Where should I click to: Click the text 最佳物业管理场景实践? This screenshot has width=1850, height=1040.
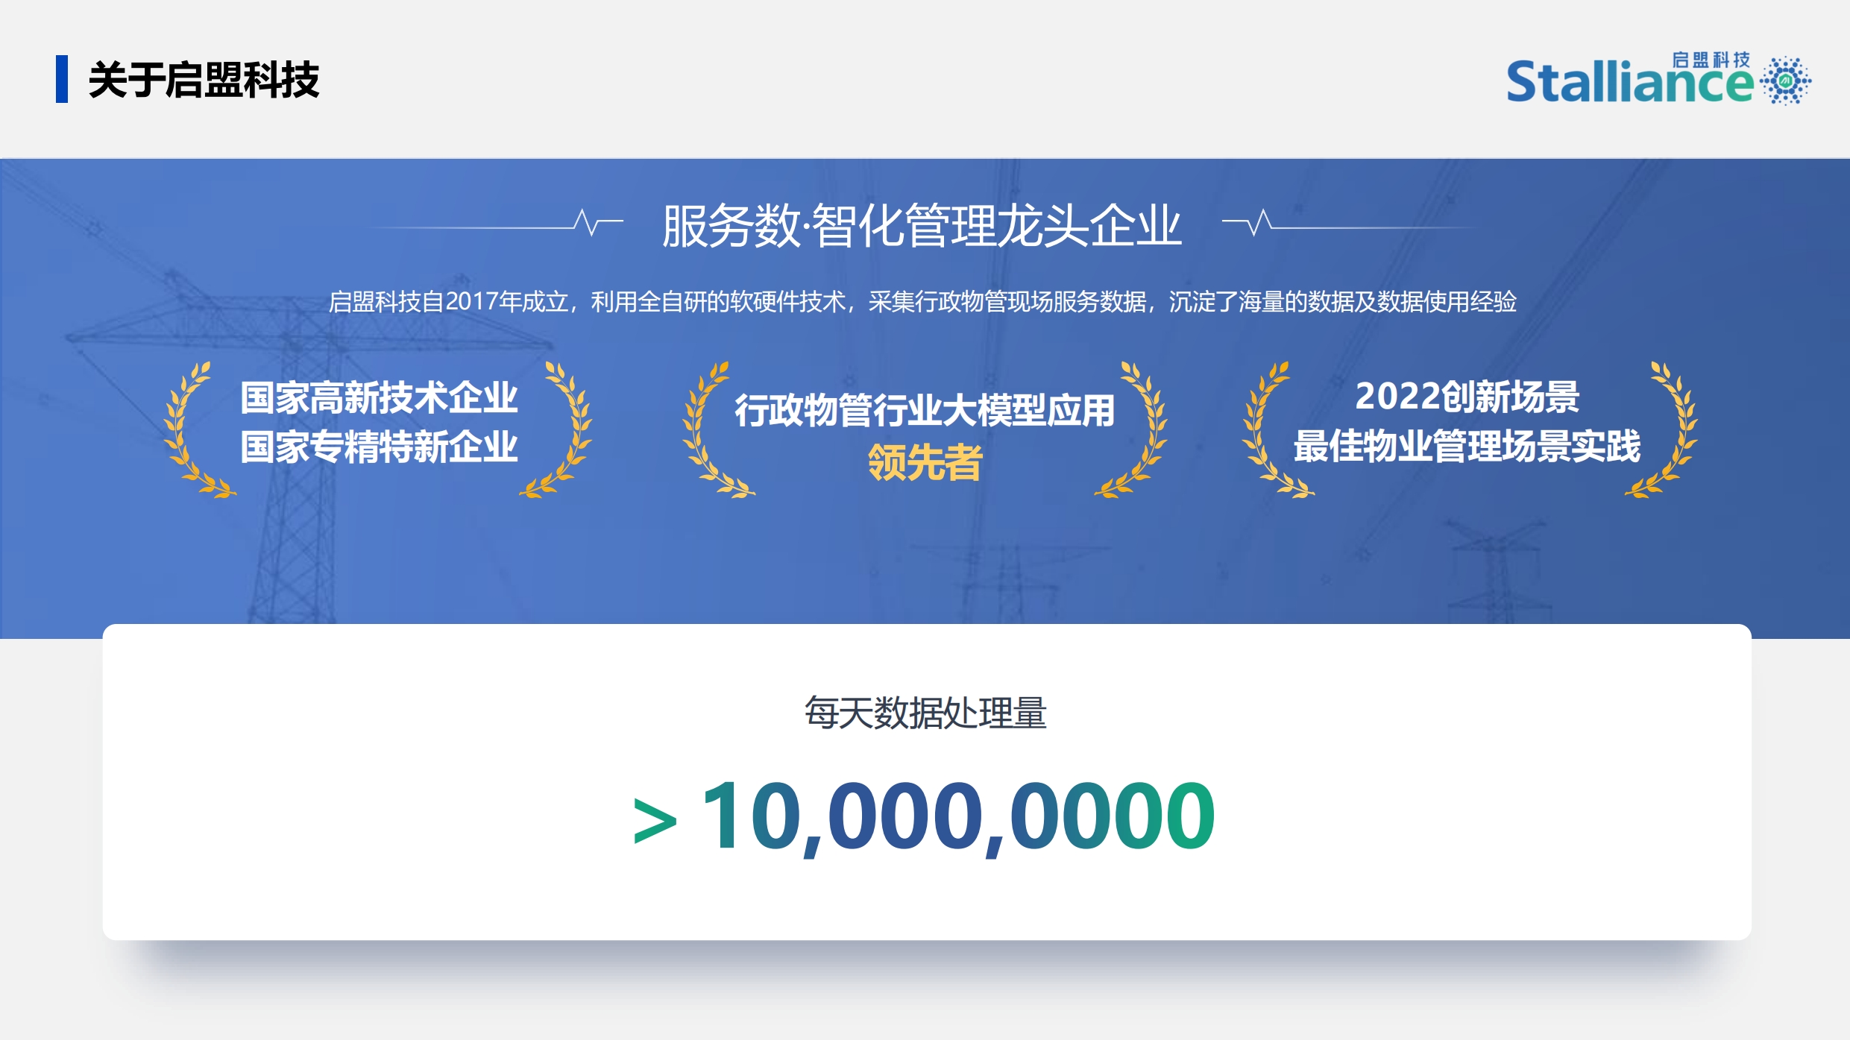pos(1467,446)
